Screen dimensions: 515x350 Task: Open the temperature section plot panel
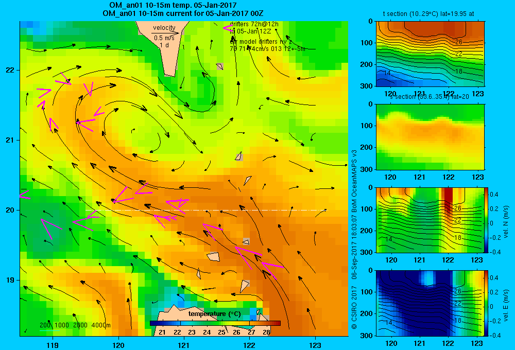click(x=430, y=54)
